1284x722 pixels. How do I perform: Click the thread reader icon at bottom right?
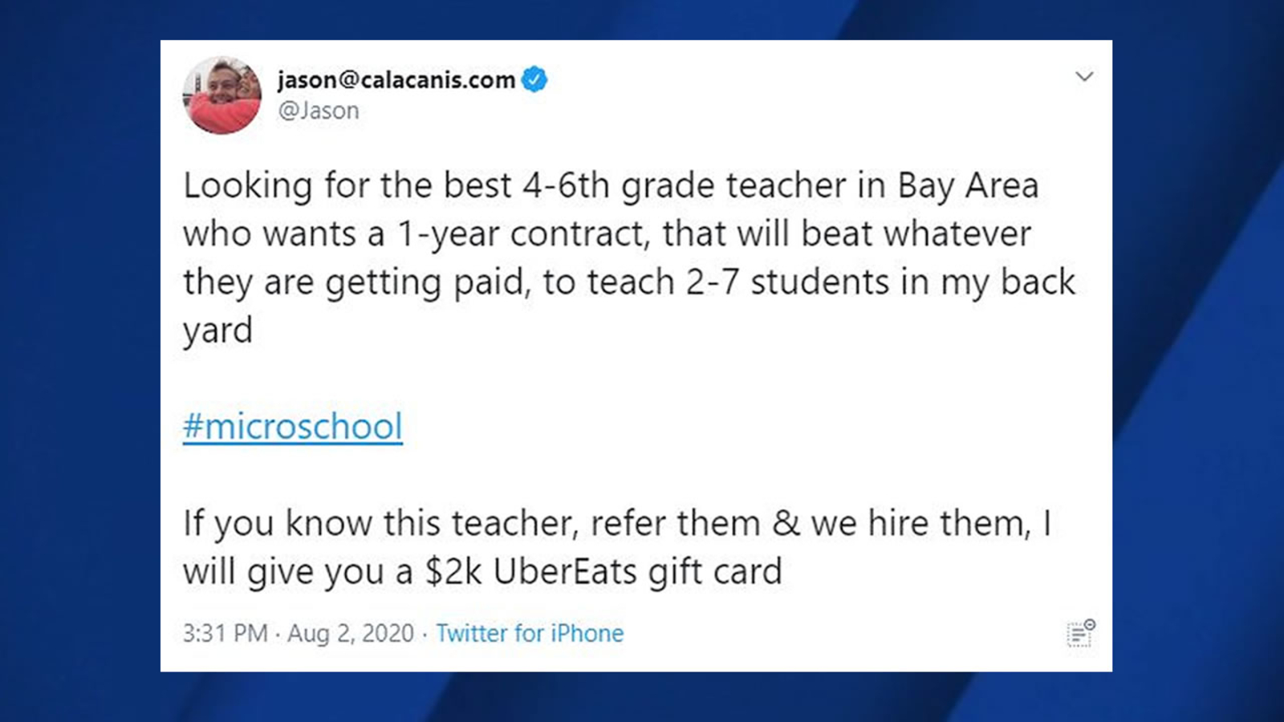[1080, 633]
